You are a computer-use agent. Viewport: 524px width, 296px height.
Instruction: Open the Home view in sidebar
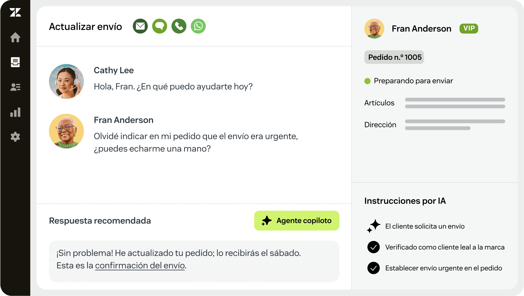click(15, 37)
